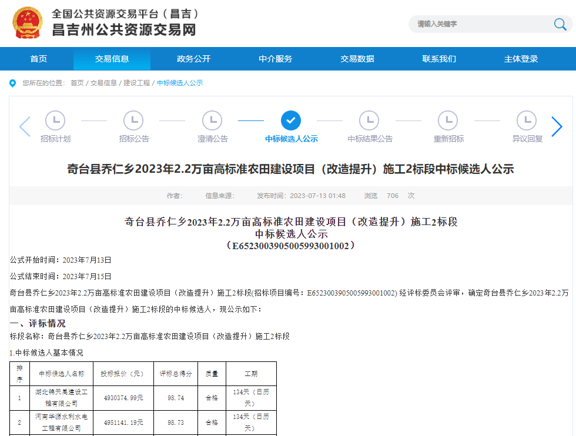Click the left chevron on the step bar
This screenshot has width=576, height=436.
tap(24, 126)
